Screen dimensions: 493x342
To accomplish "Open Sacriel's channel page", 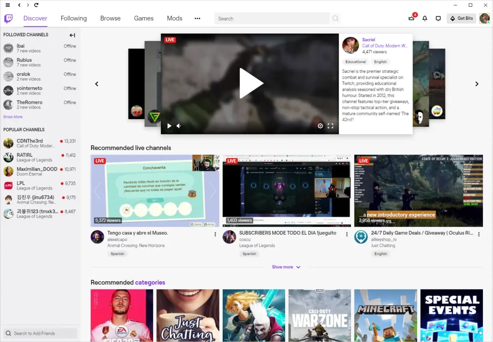I will pos(369,39).
